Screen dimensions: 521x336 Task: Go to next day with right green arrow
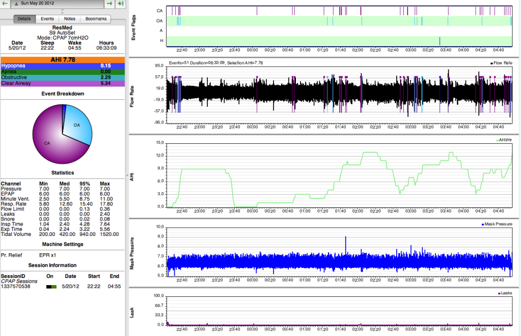point(110,4)
